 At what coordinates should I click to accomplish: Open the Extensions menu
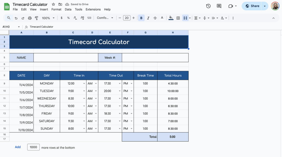click(93, 9)
